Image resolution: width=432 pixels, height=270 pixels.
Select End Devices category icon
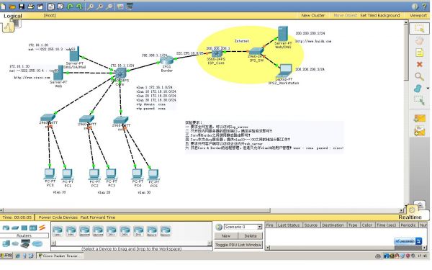click(x=6, y=244)
